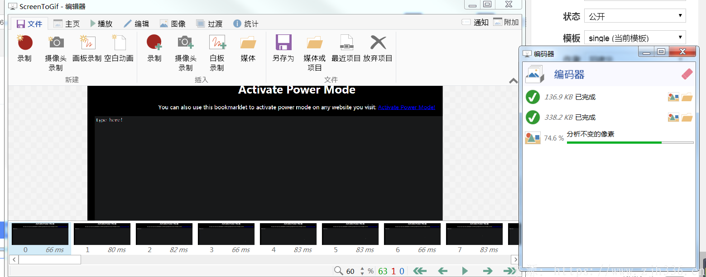706x277 pixels.
Task: Go to the last frame (double right arrow)
Action: (x=509, y=271)
